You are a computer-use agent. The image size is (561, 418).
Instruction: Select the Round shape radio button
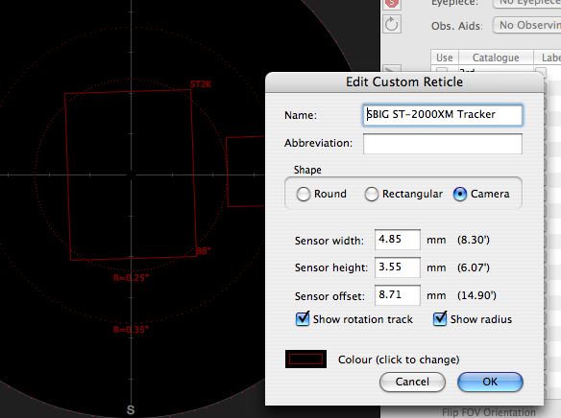(x=304, y=195)
